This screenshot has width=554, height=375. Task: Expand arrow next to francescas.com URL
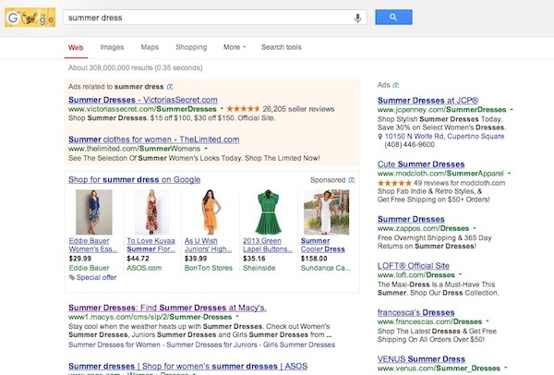488,321
